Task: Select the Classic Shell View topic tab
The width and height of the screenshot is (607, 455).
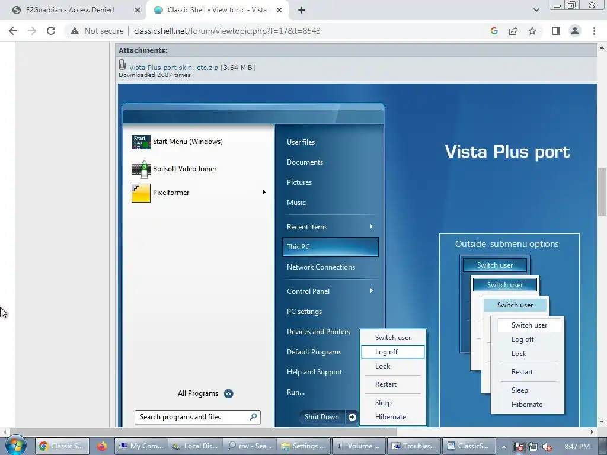Action: pyautogui.click(x=217, y=10)
